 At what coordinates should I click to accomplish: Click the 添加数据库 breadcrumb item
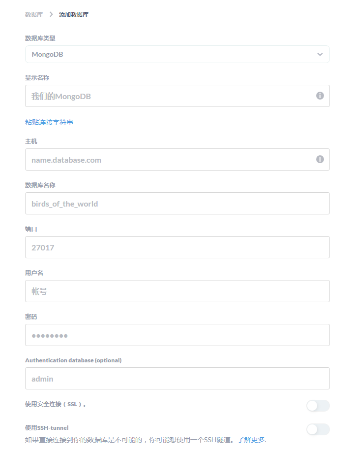[x=74, y=15]
